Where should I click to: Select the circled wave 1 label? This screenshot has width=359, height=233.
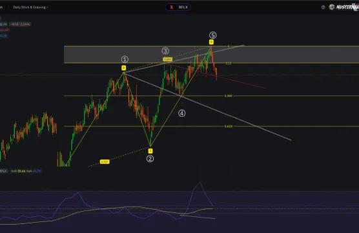point(125,59)
